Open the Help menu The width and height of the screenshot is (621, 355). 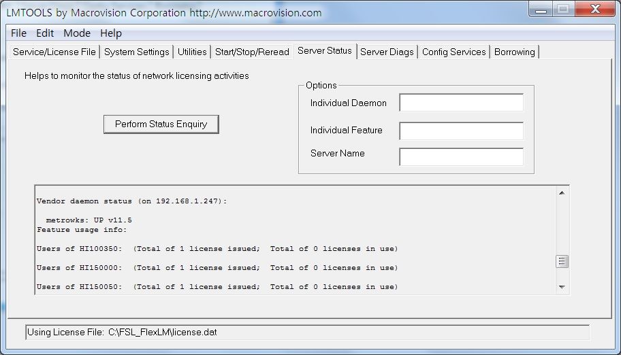(x=111, y=33)
